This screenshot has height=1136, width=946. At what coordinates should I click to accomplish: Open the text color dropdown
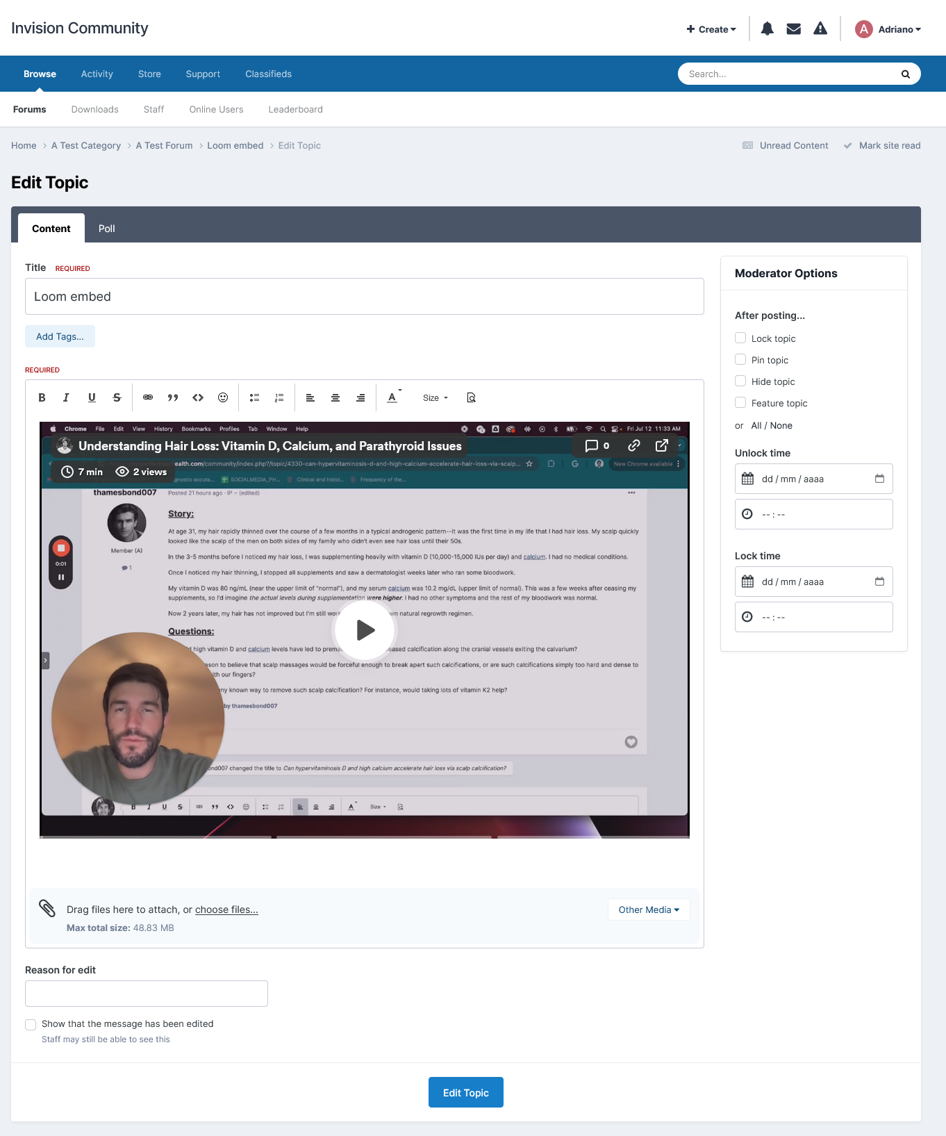pyautogui.click(x=394, y=397)
